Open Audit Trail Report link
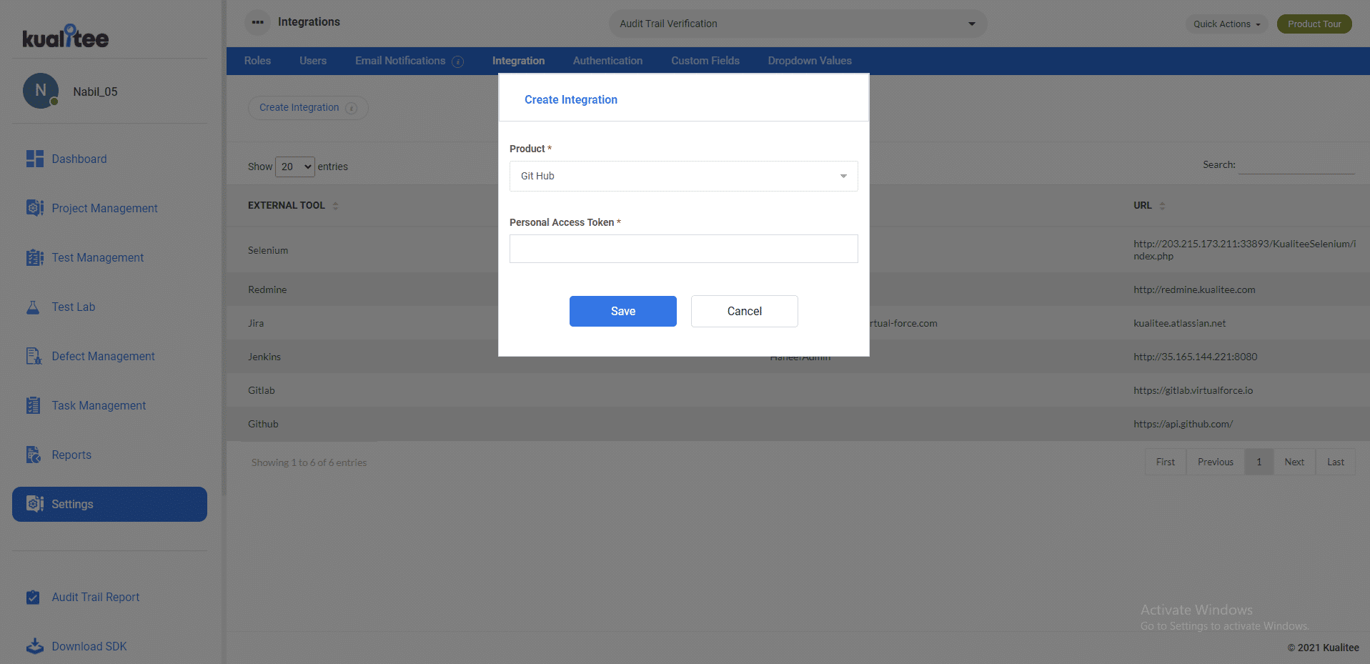The width and height of the screenshot is (1370, 664). coord(95,597)
